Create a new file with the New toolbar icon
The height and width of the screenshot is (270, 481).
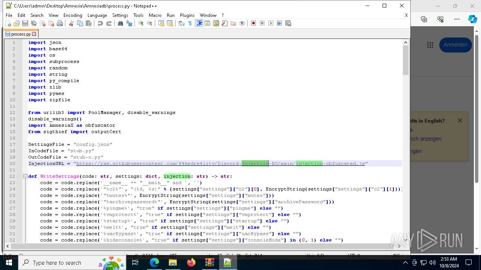point(8,23)
